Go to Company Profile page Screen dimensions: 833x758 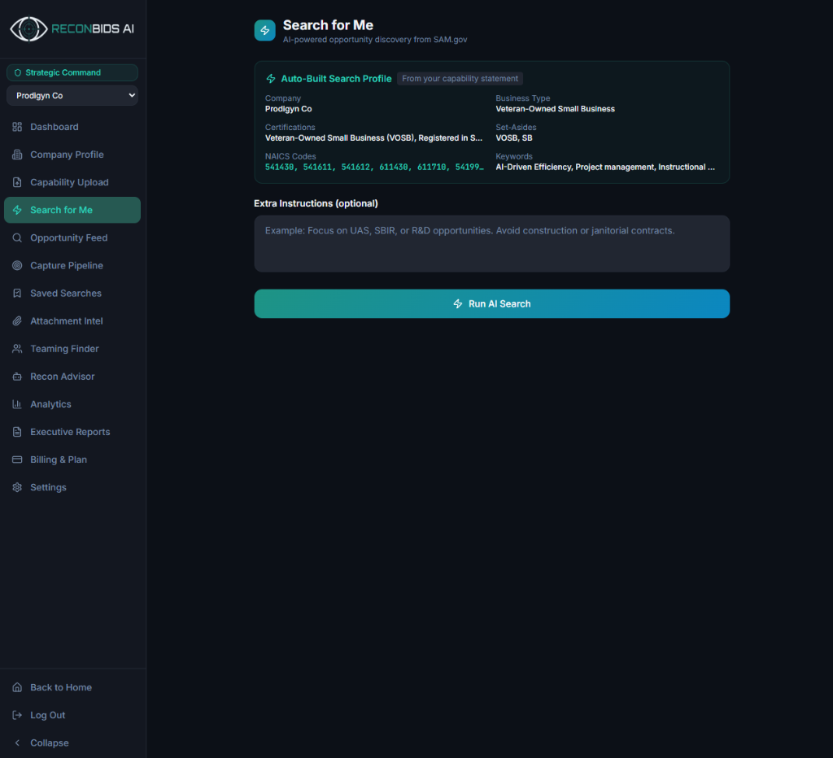click(72, 155)
